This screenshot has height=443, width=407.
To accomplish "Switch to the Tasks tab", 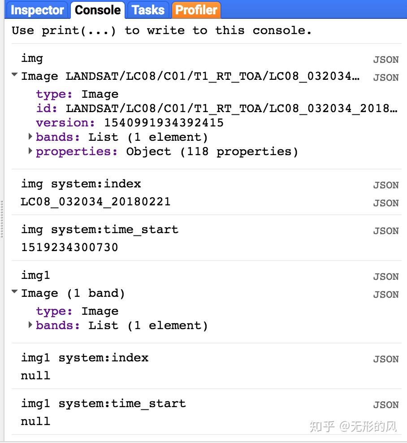I will pyautogui.click(x=148, y=10).
